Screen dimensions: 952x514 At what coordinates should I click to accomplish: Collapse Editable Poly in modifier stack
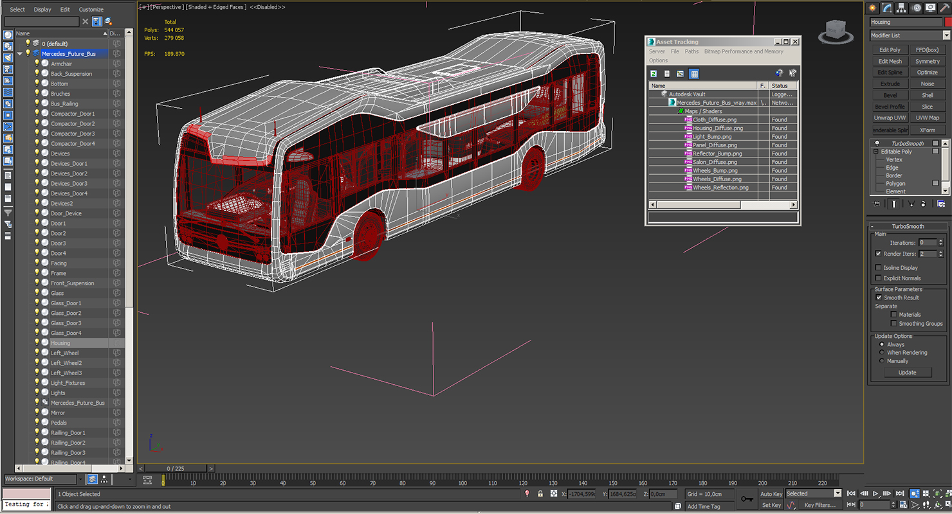875,152
